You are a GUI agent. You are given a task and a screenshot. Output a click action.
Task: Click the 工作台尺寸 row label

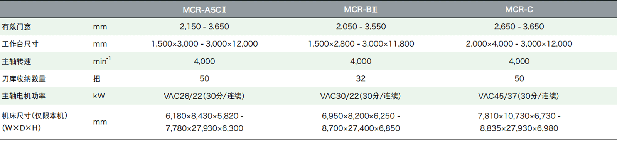point(20,44)
